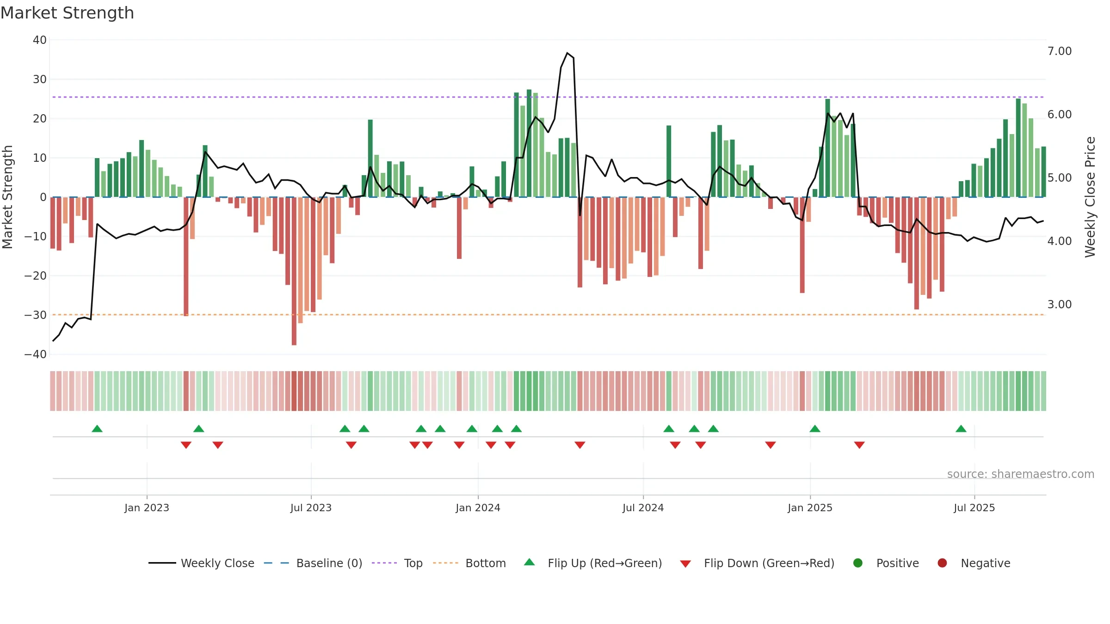Click the green Positive circle legend icon

(x=858, y=563)
